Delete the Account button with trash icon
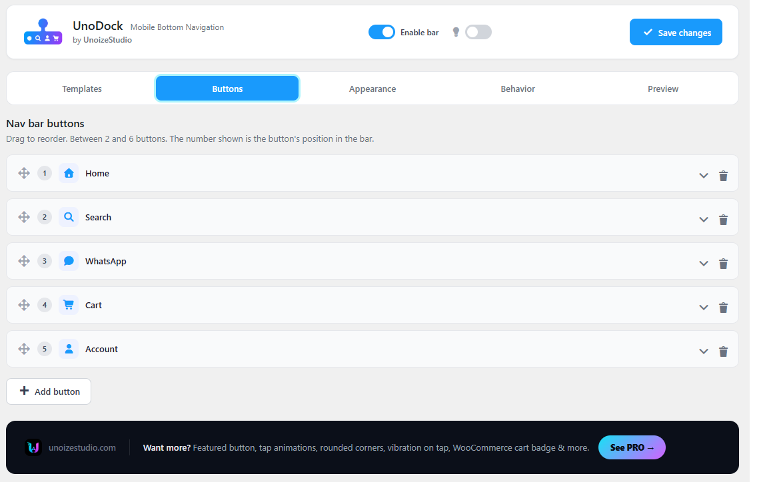Screen dimensions: 765x482 click(x=723, y=351)
